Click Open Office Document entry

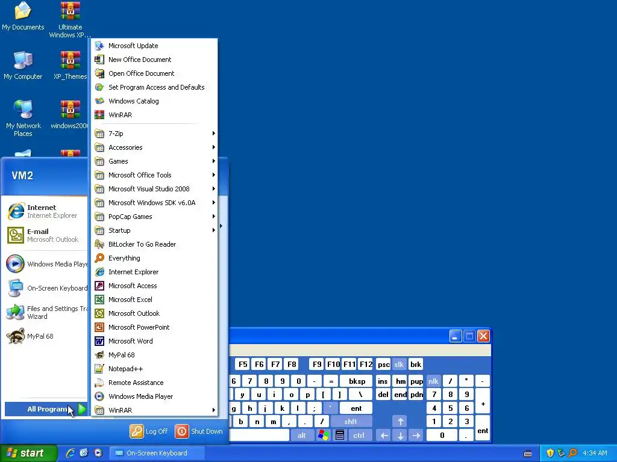pos(154,73)
